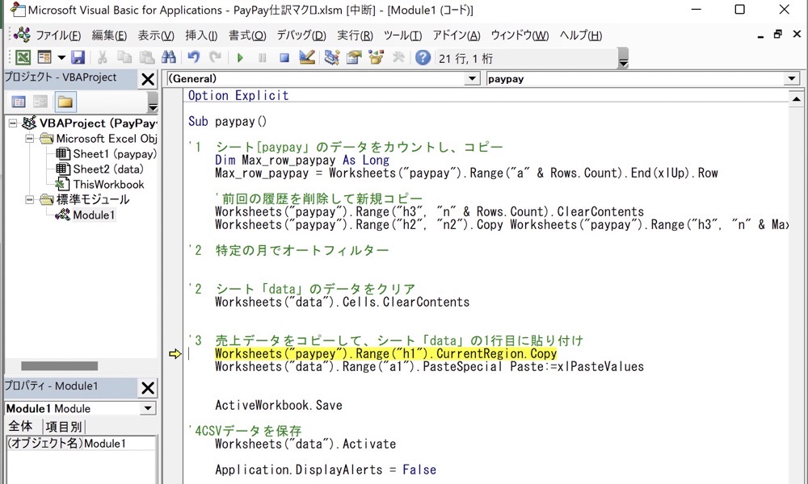Viewport: 808px width, 484px height.
Task: Open the 実行(R) menu
Action: (x=355, y=35)
